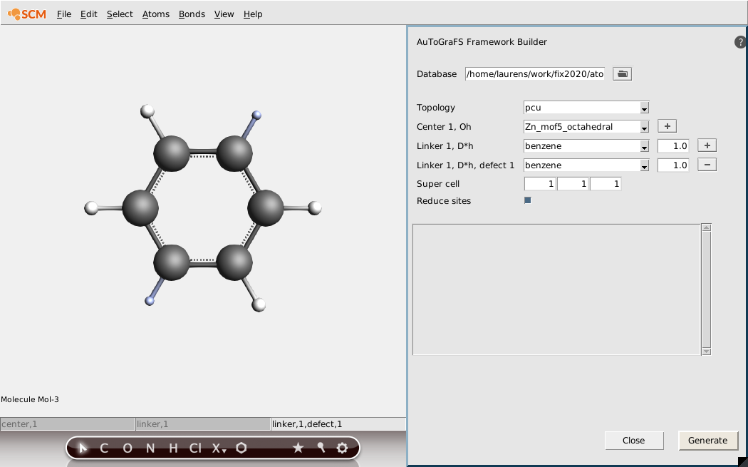Open the View menu
The height and width of the screenshot is (467, 748).
coord(224,14)
